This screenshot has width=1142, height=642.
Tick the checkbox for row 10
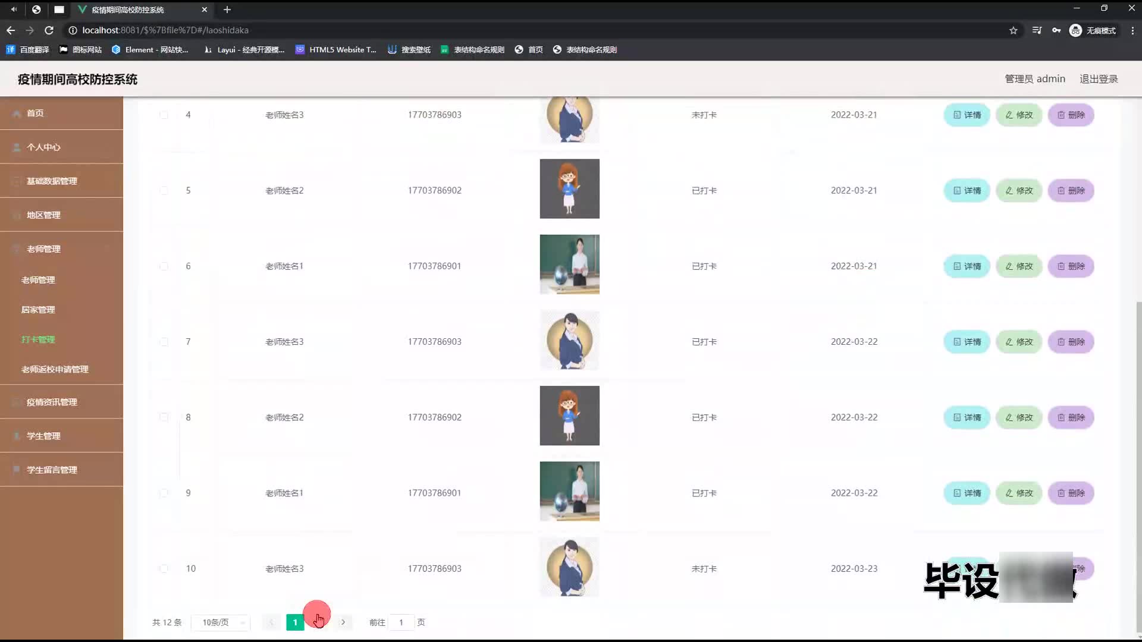164,569
